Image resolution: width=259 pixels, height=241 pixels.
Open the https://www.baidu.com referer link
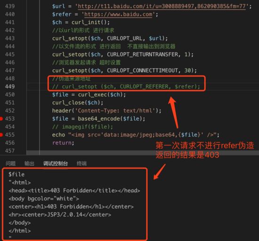click(118, 15)
